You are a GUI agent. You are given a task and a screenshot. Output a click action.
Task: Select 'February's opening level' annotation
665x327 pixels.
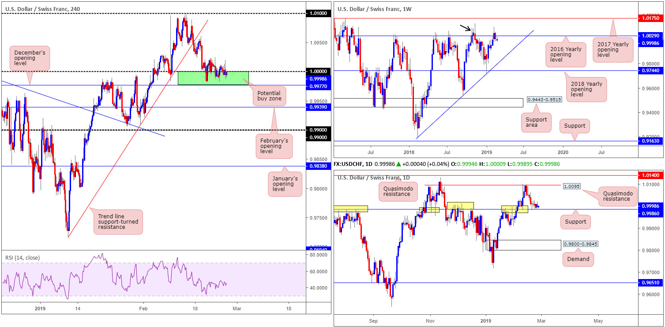point(274,146)
